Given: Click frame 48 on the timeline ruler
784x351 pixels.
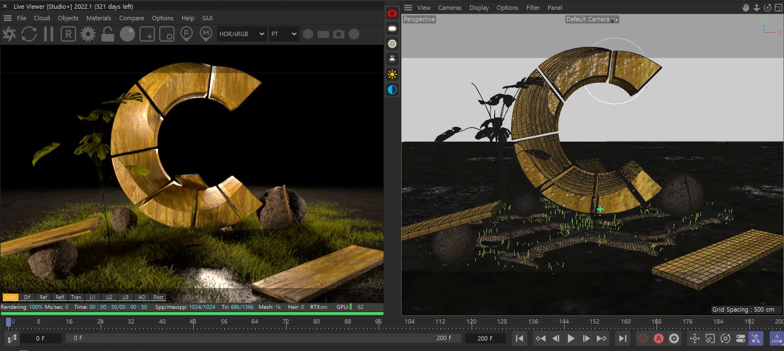Looking at the screenshot, I should (x=193, y=321).
